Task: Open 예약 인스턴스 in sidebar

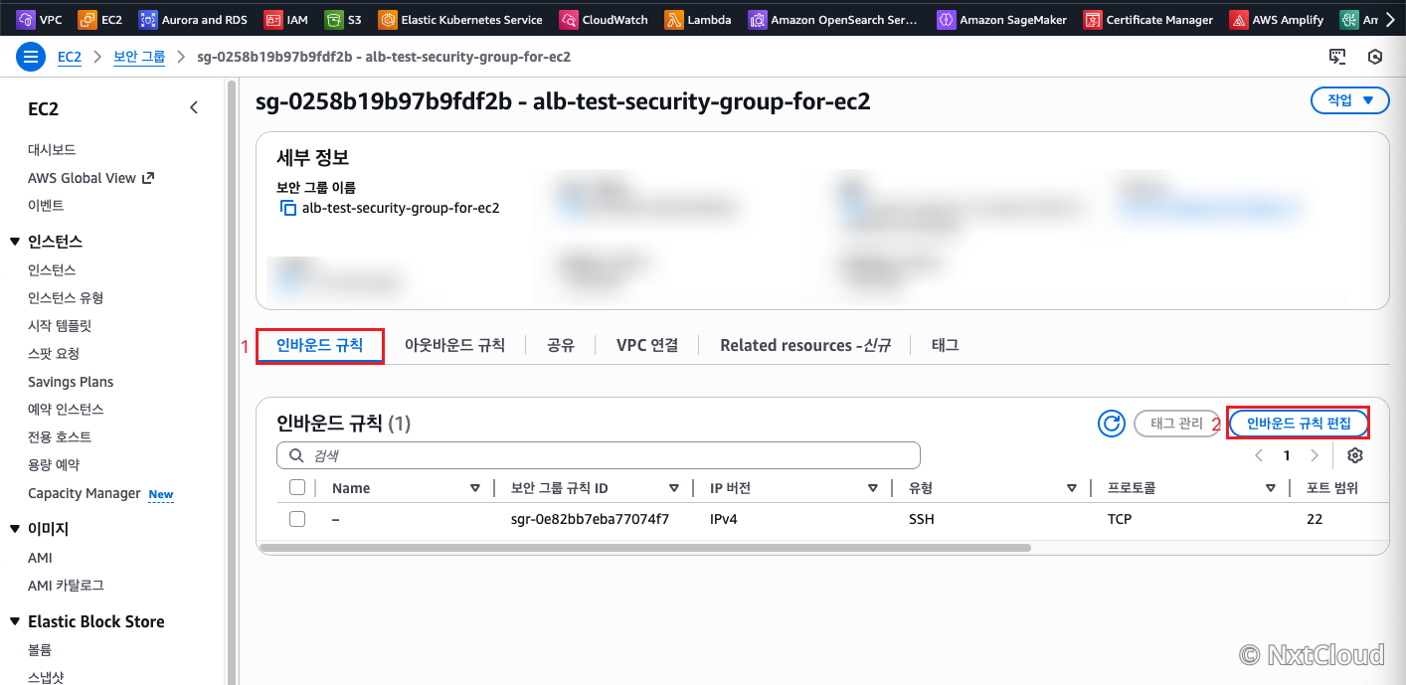Action: [x=66, y=409]
